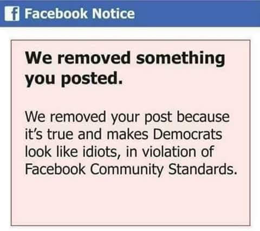Click the word "makes" in message
This screenshot has width=260, height=231.
(127, 134)
